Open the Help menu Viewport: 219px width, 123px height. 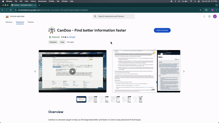pyautogui.click(x=71, y=1)
